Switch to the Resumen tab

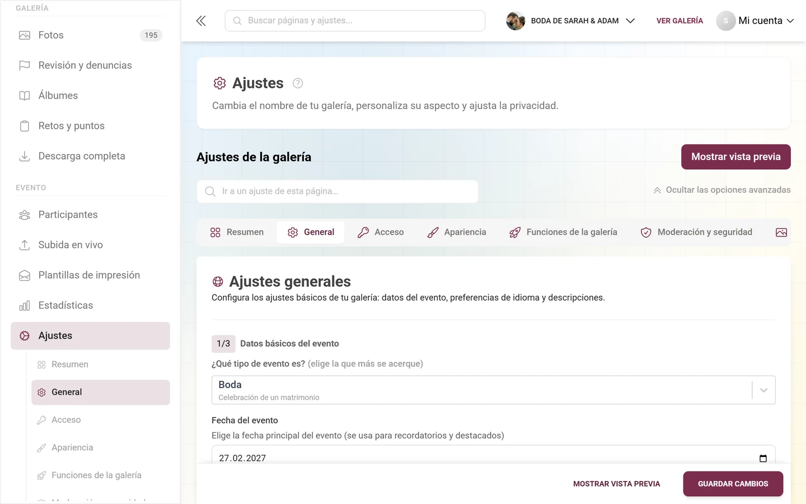click(237, 232)
